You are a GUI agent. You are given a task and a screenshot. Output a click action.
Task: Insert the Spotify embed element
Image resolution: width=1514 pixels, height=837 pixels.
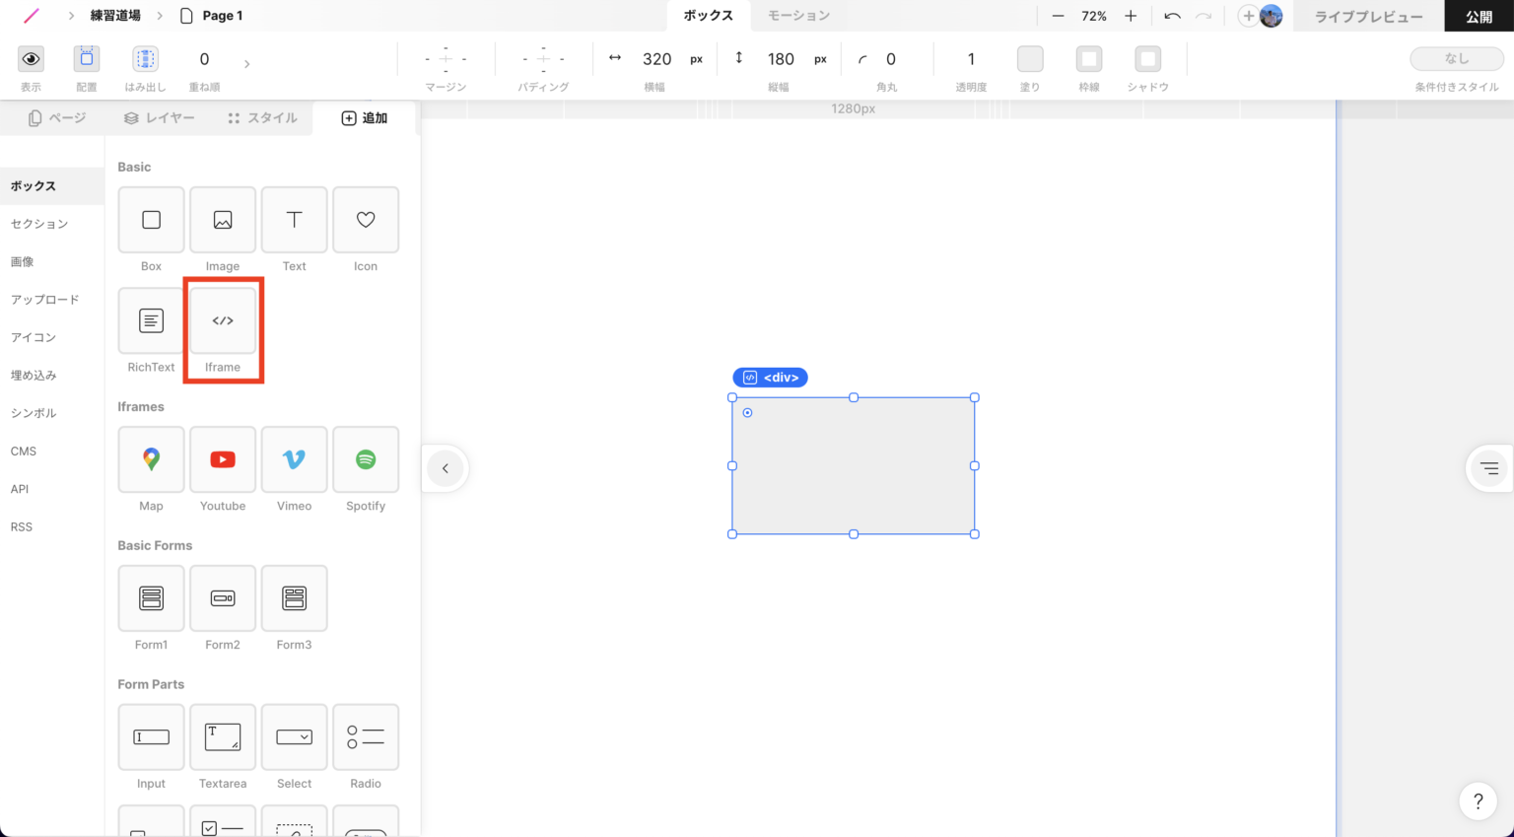[x=366, y=459]
